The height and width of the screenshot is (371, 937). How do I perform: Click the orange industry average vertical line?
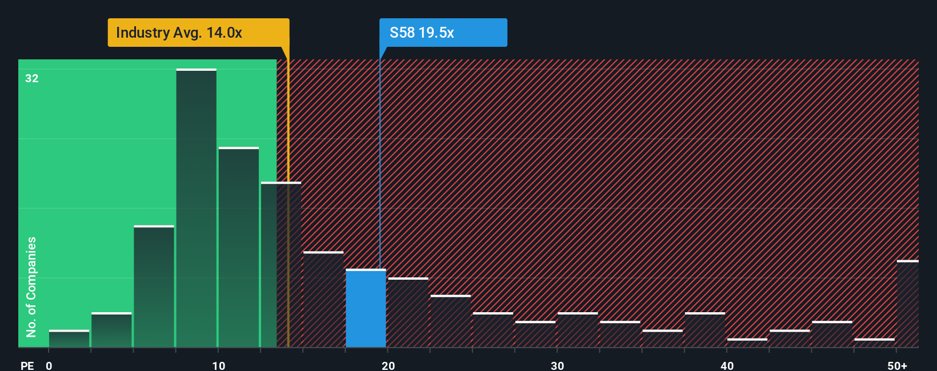[288, 197]
